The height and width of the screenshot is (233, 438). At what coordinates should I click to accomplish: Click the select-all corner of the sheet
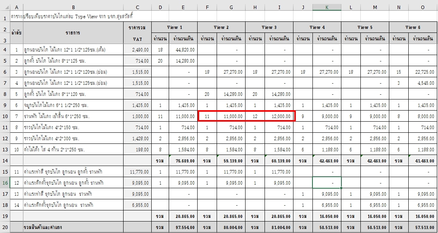tap(5, 7)
